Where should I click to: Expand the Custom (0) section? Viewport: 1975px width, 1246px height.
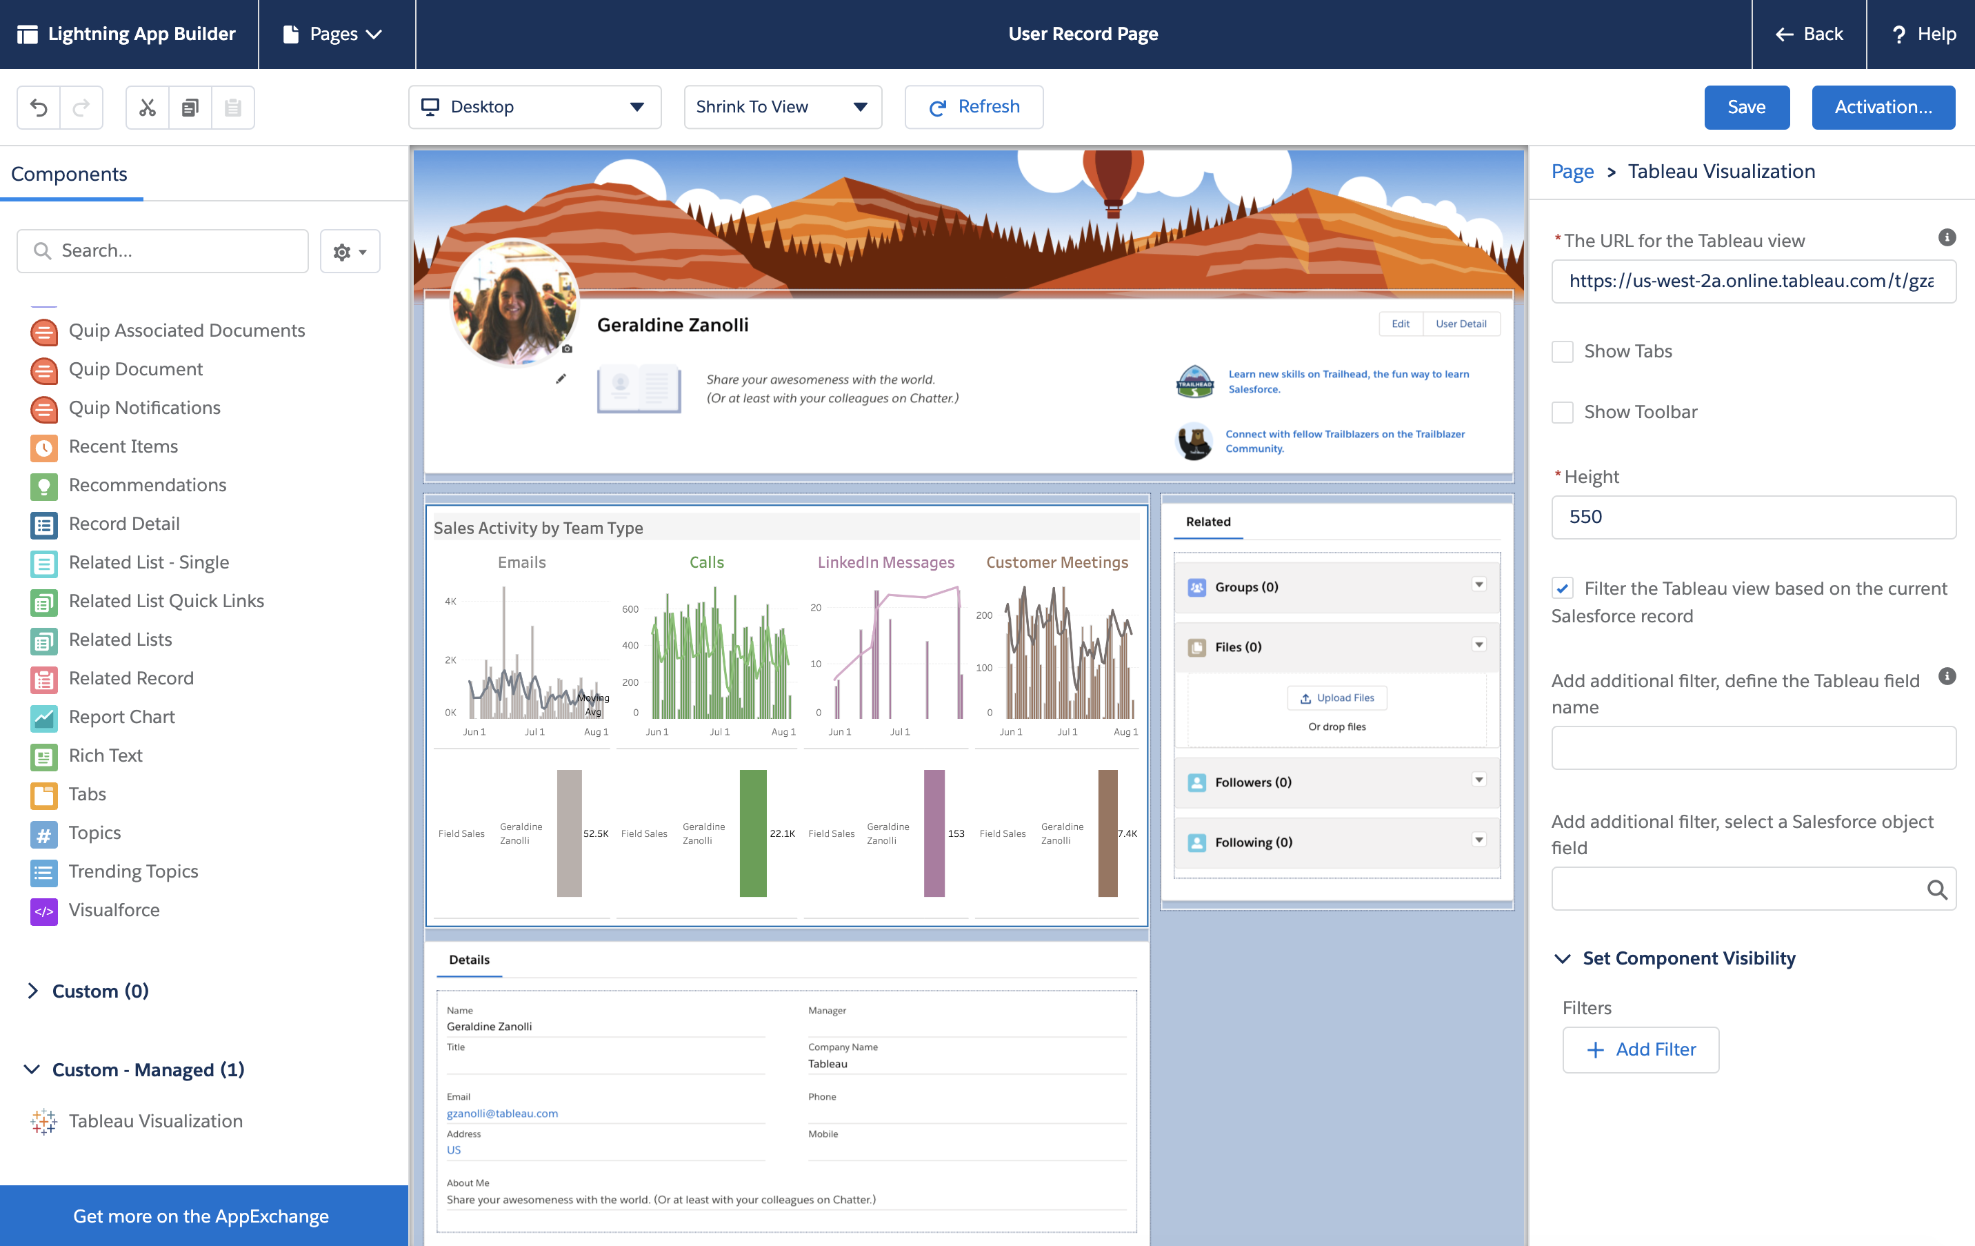coord(33,991)
